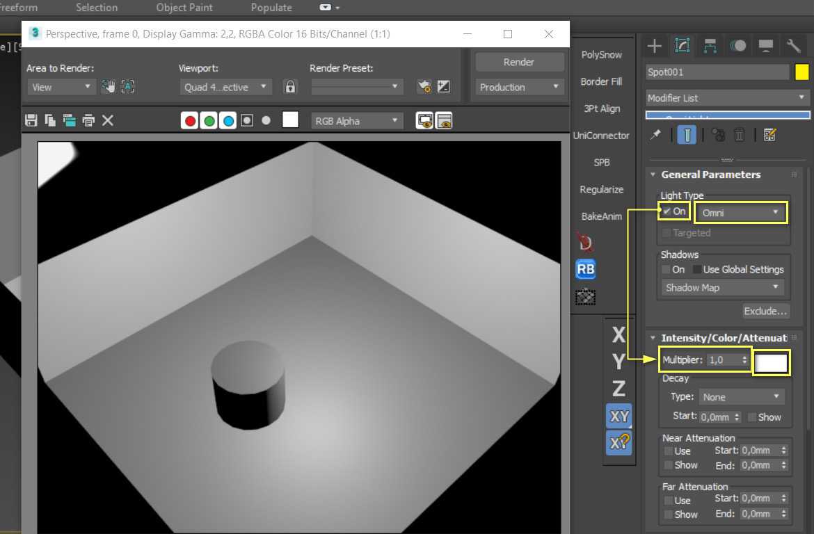Viewport: 814px width, 534px height.
Task: Click Configure Modifier Sets icon
Action: 769,135
